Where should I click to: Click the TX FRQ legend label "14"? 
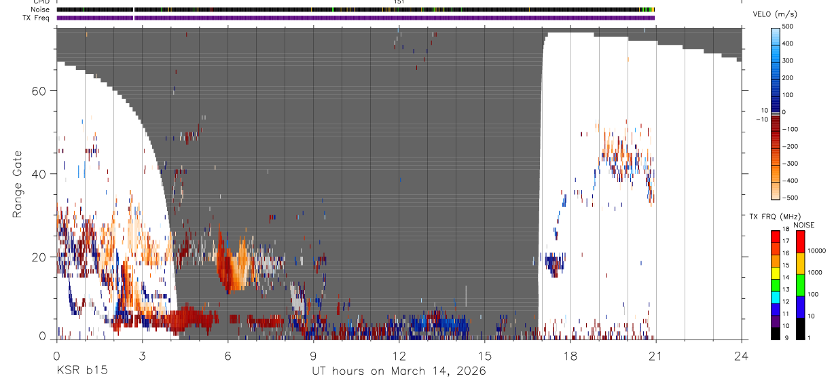pyautogui.click(x=786, y=278)
